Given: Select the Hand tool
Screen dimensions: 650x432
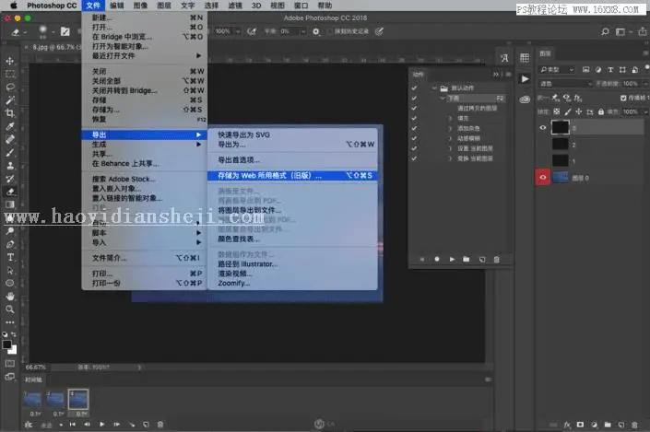Looking at the screenshot, I should pyautogui.click(x=10, y=297).
